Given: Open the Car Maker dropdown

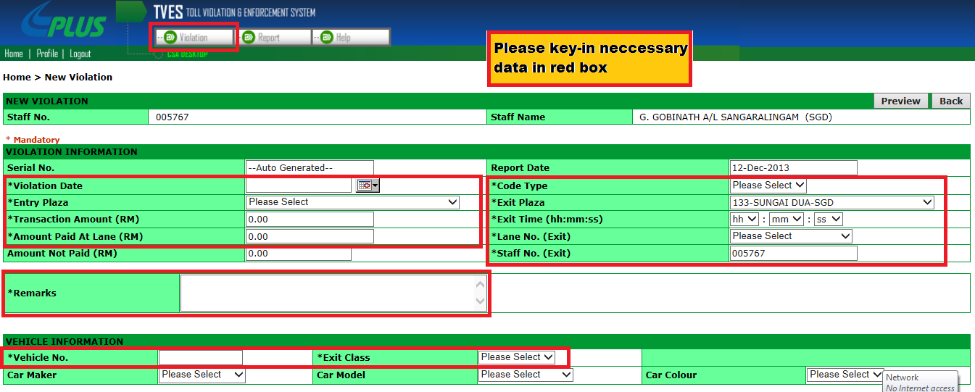Looking at the screenshot, I should tap(202, 375).
